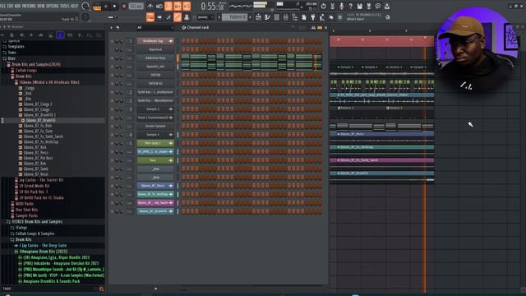Toggle typing keyboard to piano icon
526x296 pixels.
pos(150,17)
